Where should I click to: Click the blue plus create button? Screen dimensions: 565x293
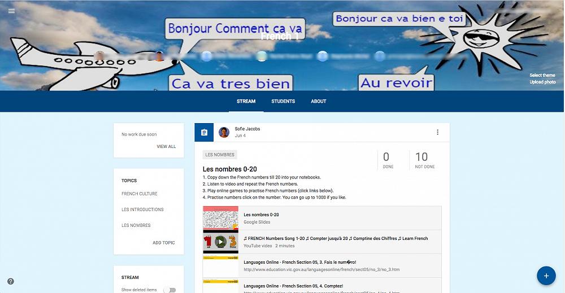(546, 275)
